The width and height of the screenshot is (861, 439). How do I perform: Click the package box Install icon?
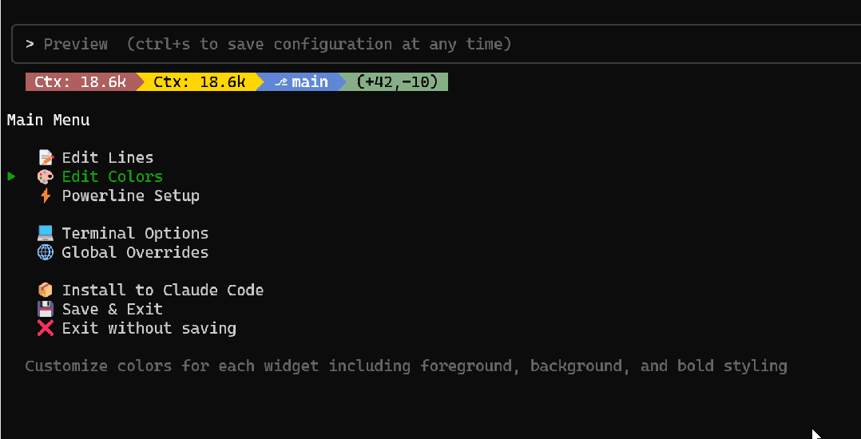[46, 290]
